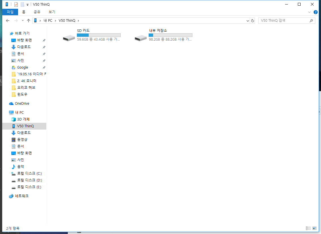The image size is (321, 234).
Task: Open the Help question mark icon
Action: [316, 12]
